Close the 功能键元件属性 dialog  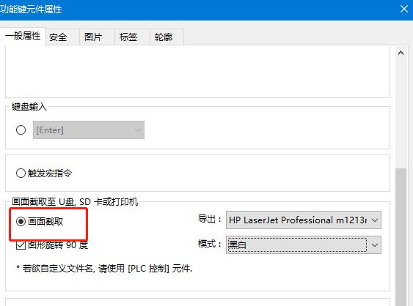coord(404,10)
